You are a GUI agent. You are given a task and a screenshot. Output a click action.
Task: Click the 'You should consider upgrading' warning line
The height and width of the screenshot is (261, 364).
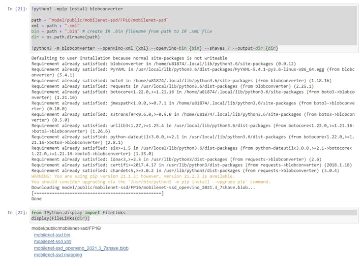click(151, 182)
